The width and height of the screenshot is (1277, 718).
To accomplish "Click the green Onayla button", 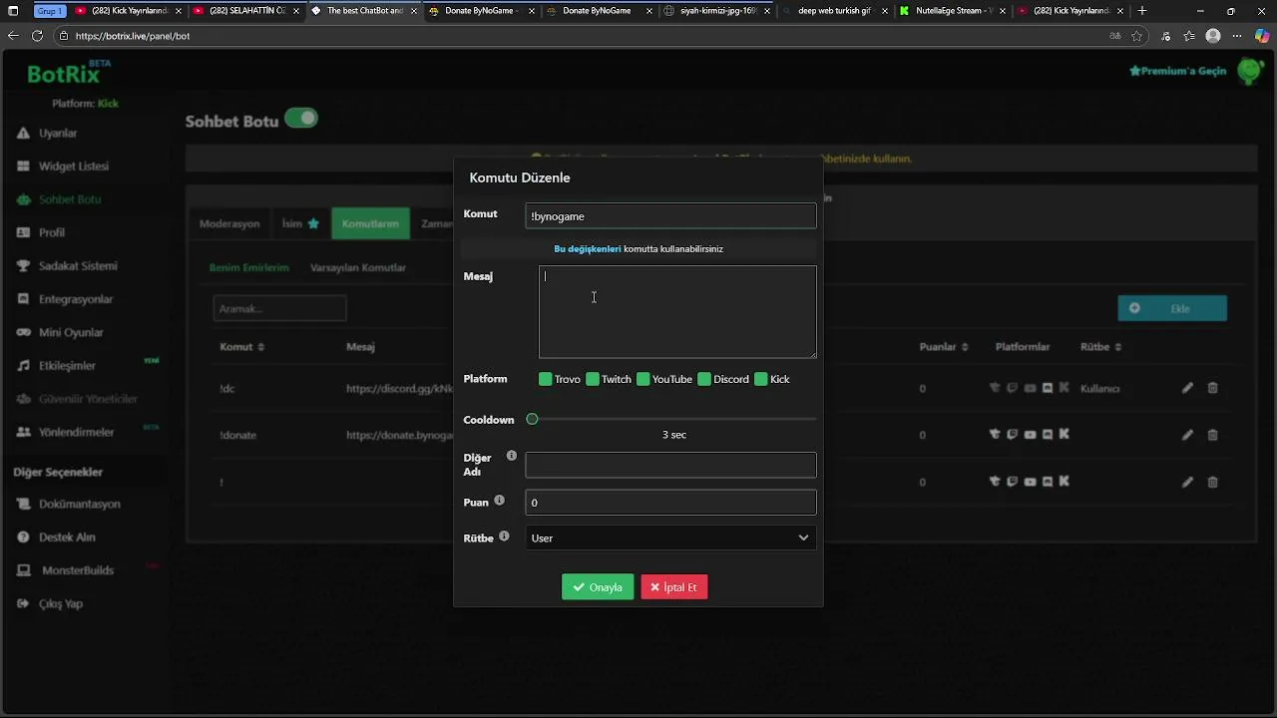I will 598,587.
